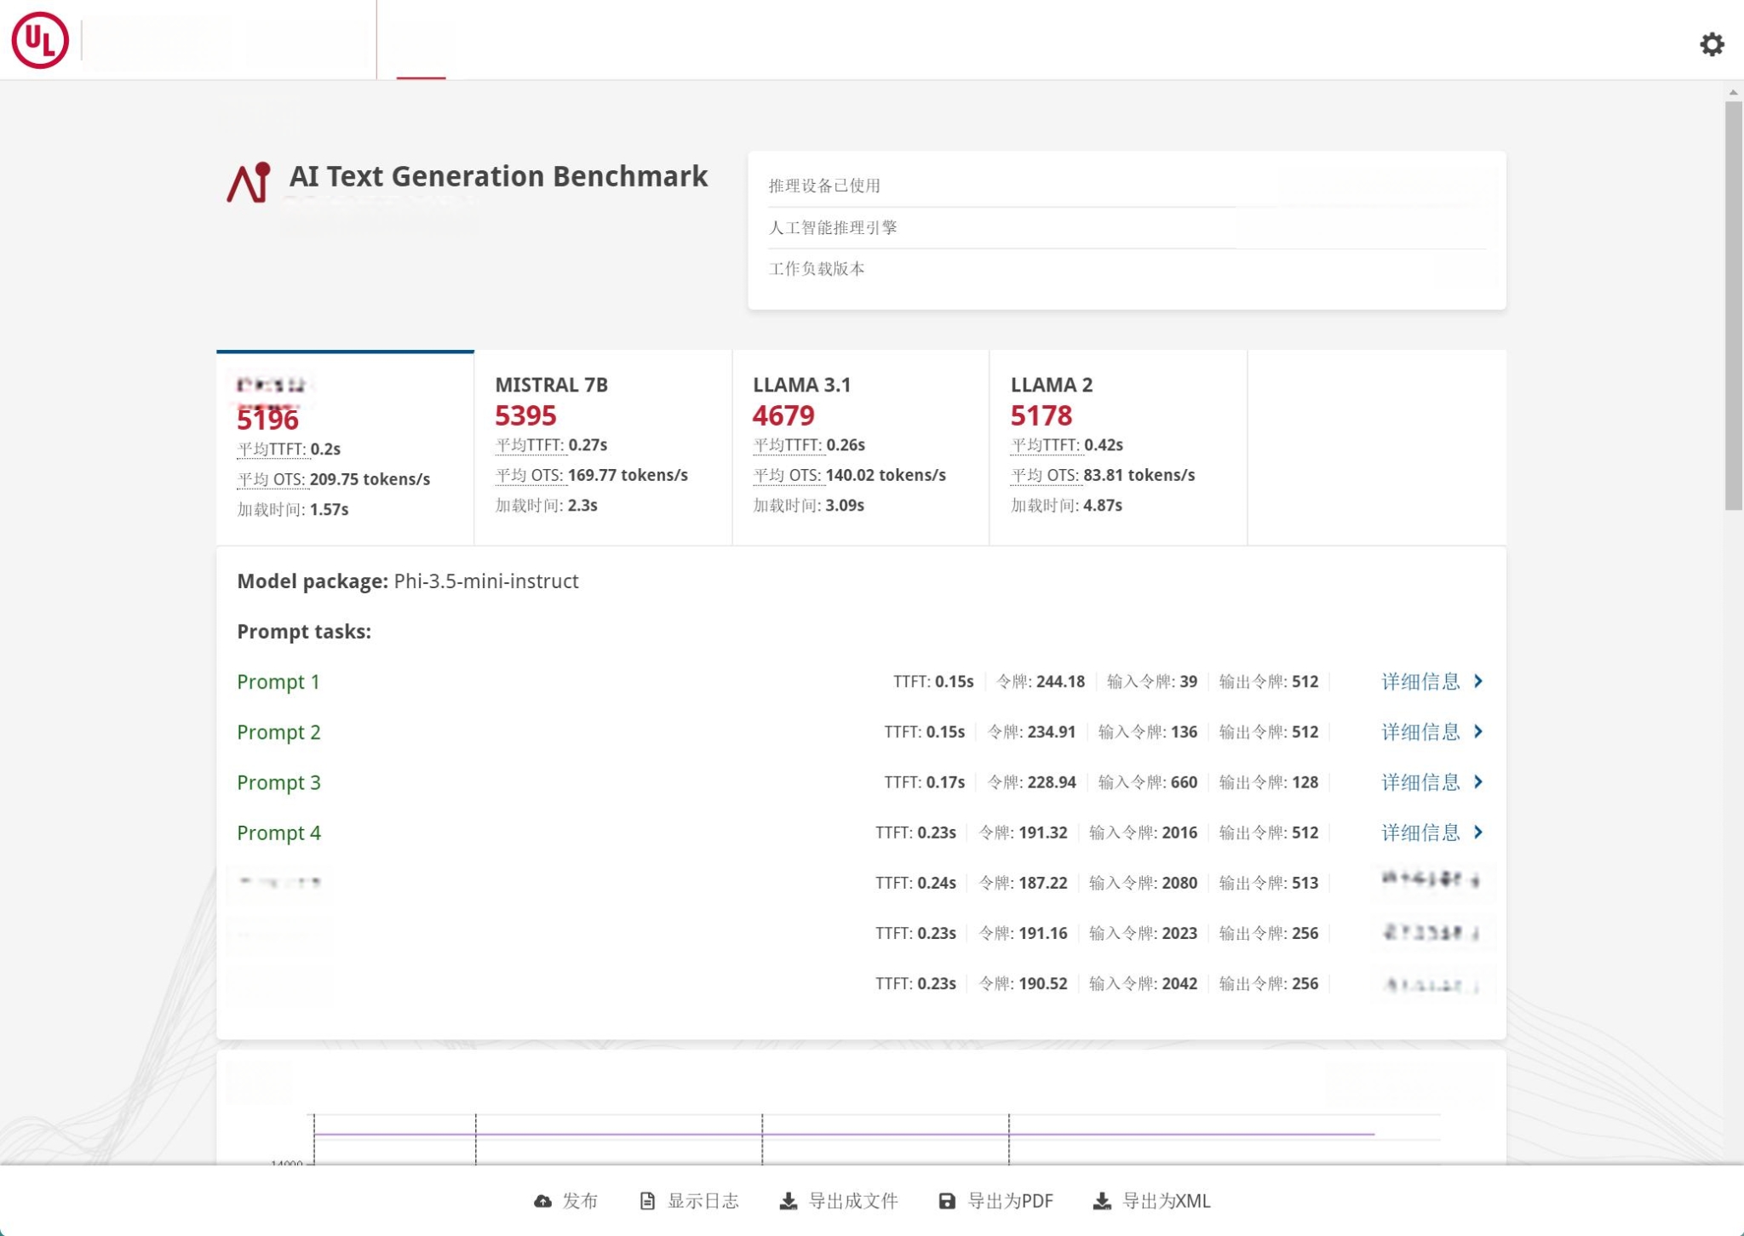Open settings with the gear icon
The width and height of the screenshot is (1744, 1236).
pyautogui.click(x=1712, y=44)
